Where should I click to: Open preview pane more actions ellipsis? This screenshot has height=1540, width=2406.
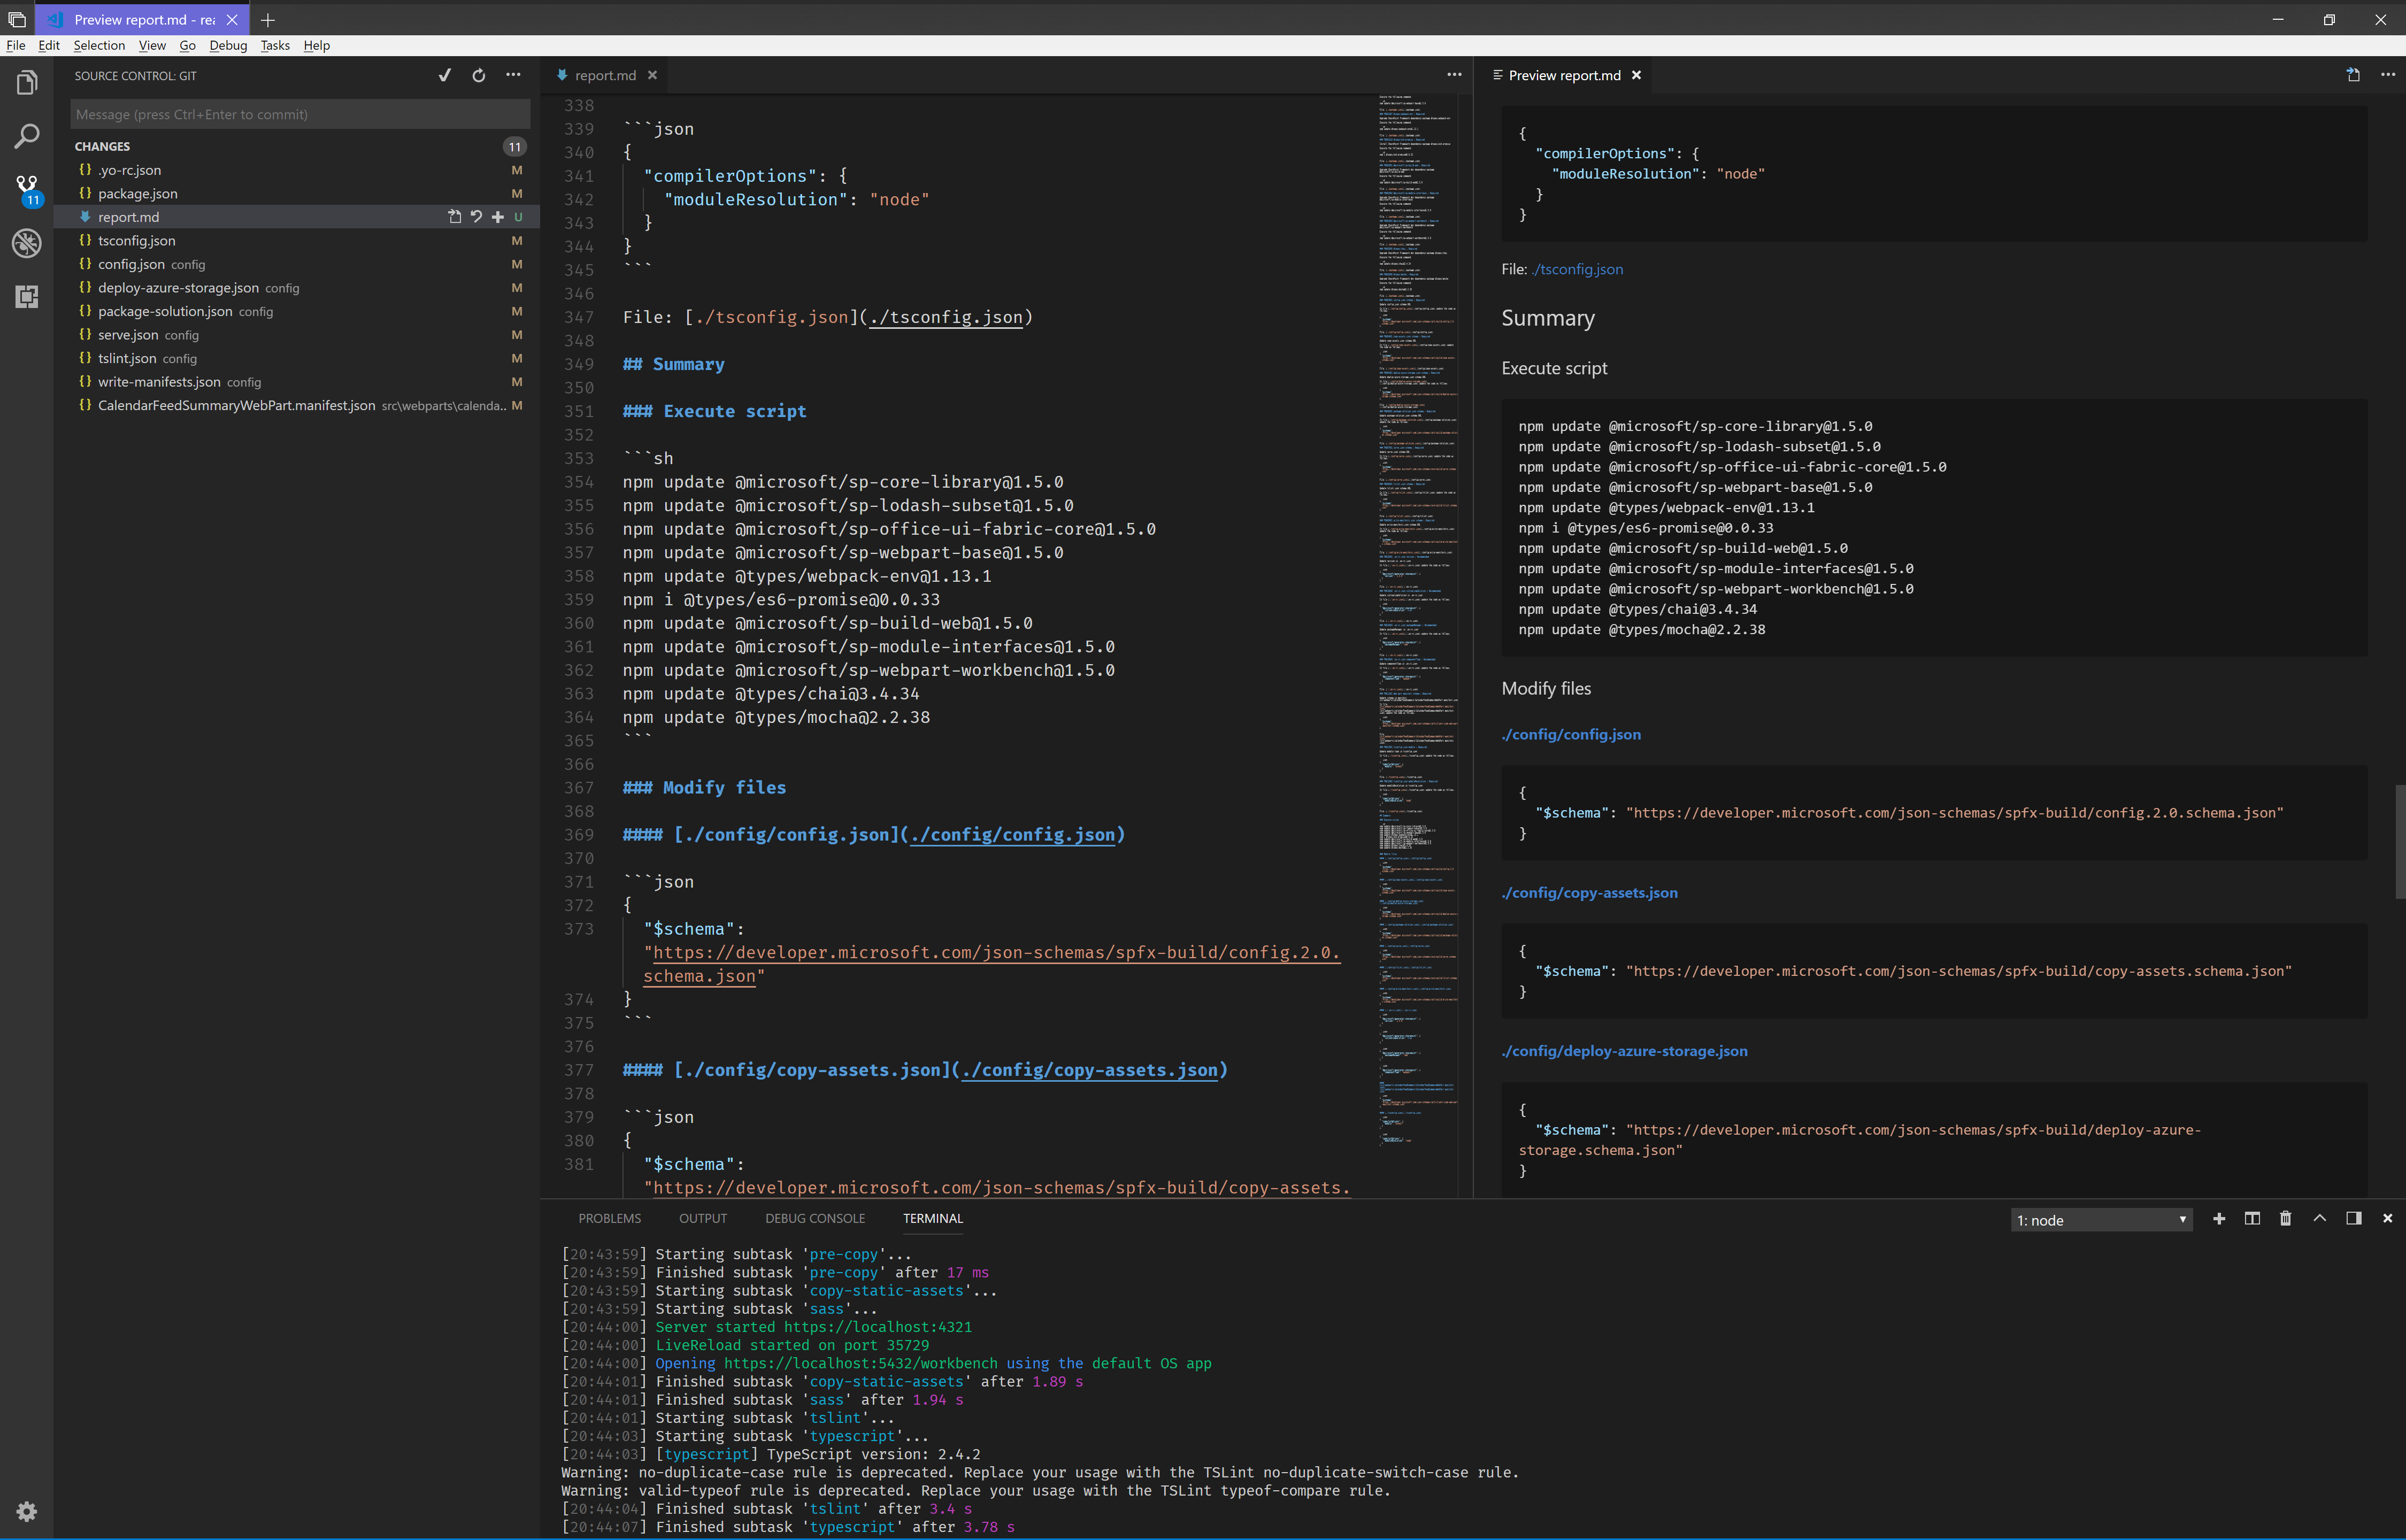pos(2388,75)
